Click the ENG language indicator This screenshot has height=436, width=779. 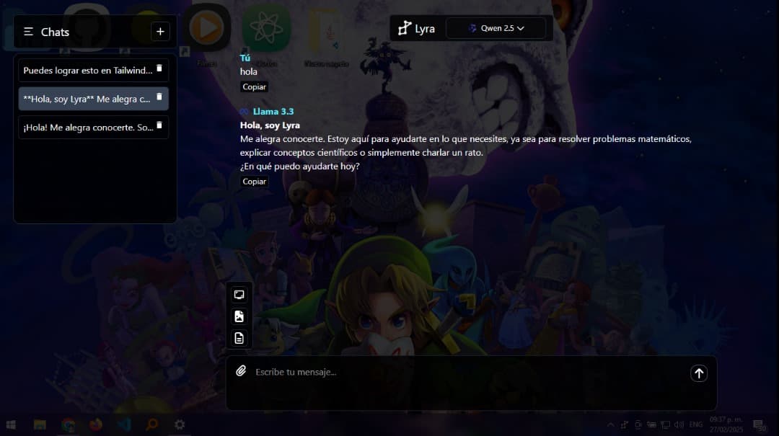pyautogui.click(x=695, y=424)
